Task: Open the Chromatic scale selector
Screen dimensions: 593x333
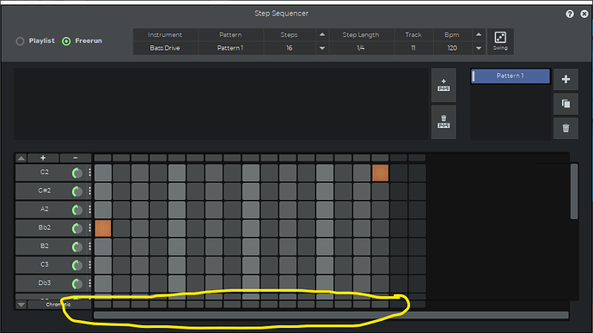Action: (x=59, y=305)
